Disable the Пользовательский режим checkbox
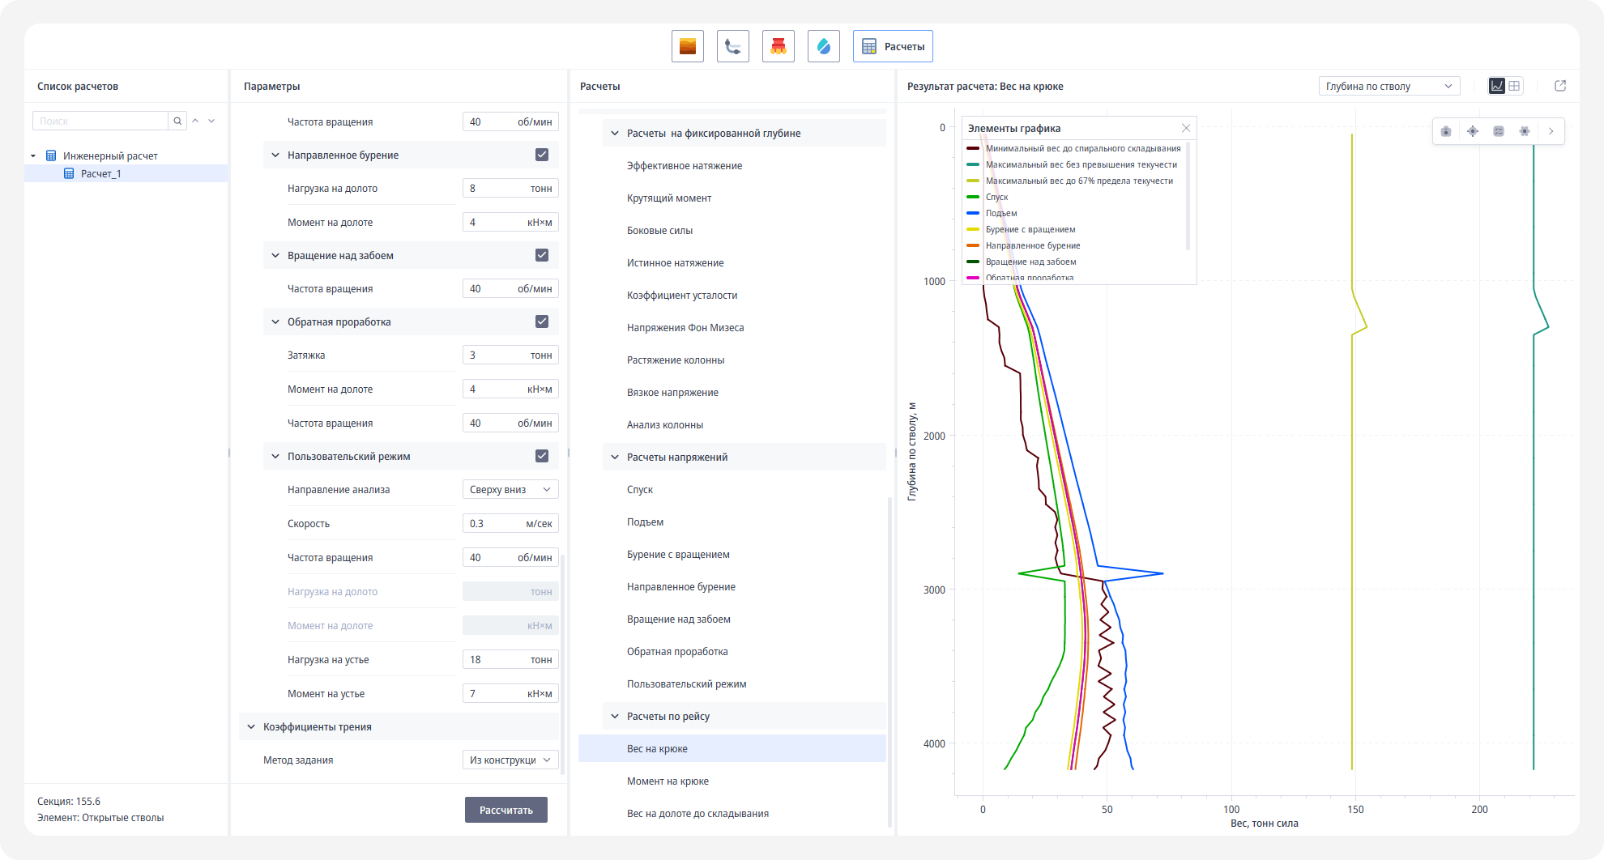1604x860 pixels. 542,456
